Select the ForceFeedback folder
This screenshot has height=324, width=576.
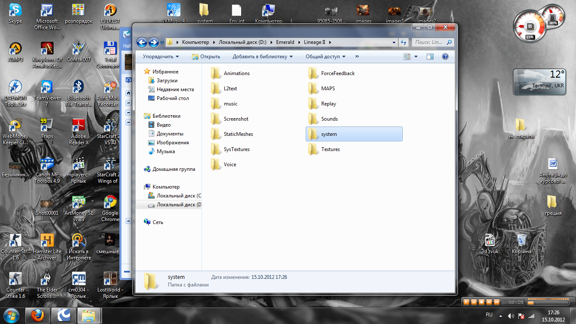tap(331, 73)
